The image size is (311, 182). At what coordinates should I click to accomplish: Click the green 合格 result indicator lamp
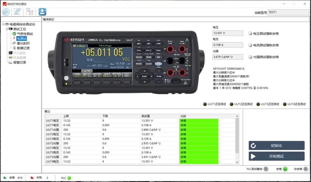285,169
